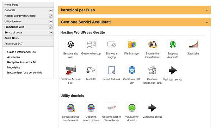This screenshot has width=215, height=129.
Task: Click the Supporto Avanzato badge icon
Action: pyautogui.click(x=173, y=44)
